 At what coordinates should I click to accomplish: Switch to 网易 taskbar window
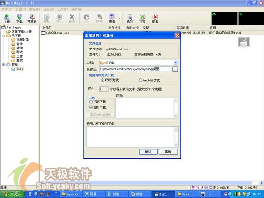(94, 194)
